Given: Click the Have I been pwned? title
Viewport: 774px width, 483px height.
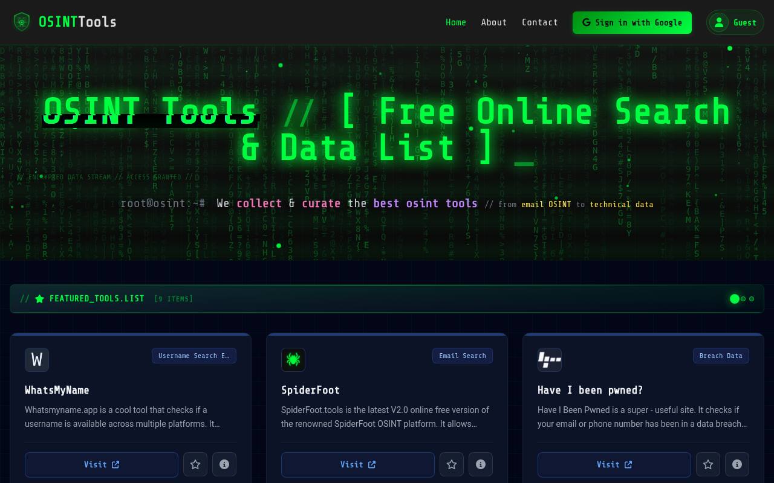Looking at the screenshot, I should coord(590,390).
